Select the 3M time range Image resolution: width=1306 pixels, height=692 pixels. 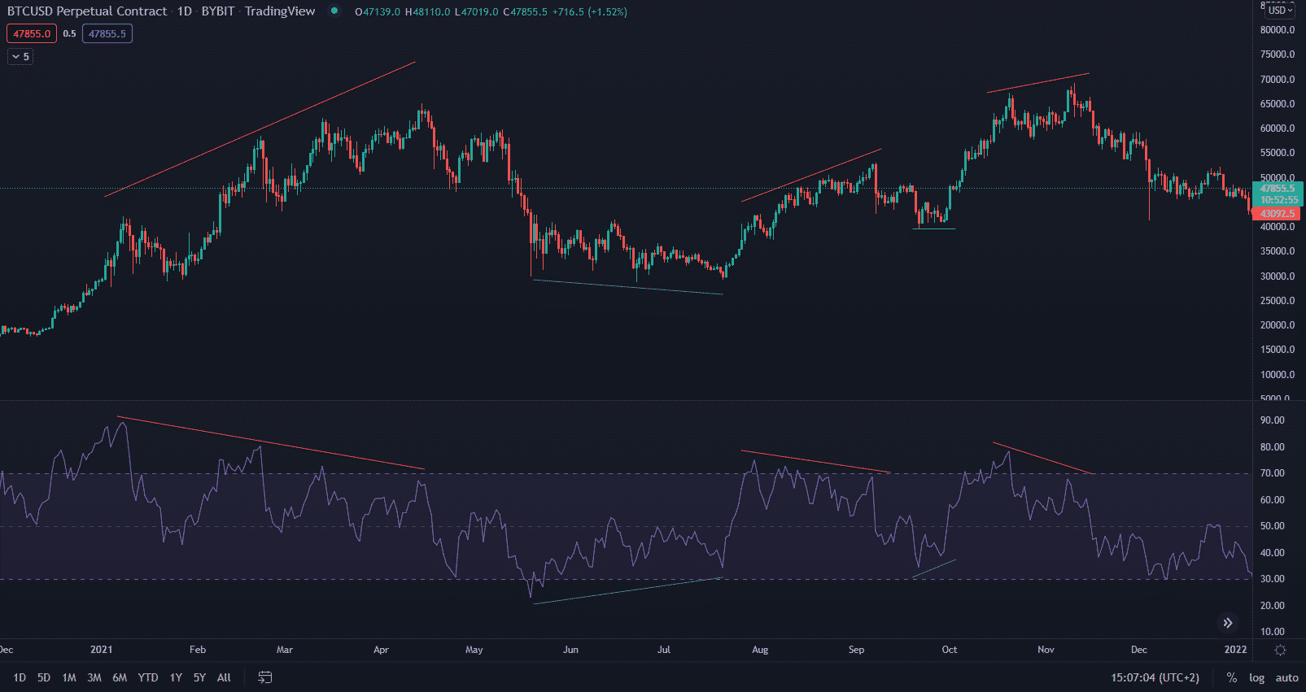tap(94, 677)
